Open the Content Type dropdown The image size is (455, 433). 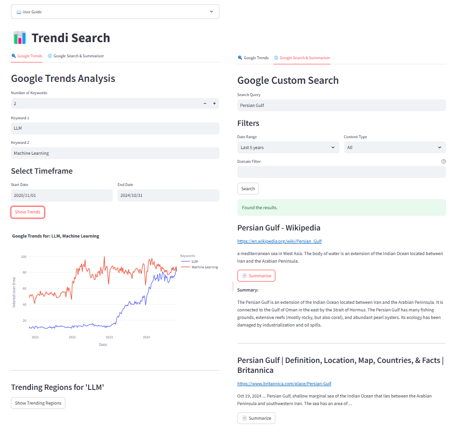point(393,147)
